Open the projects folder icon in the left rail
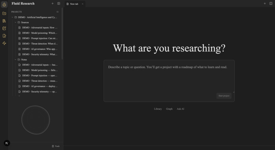Image resolution: width=275 pixels, height=150 pixels. tap(4, 14)
